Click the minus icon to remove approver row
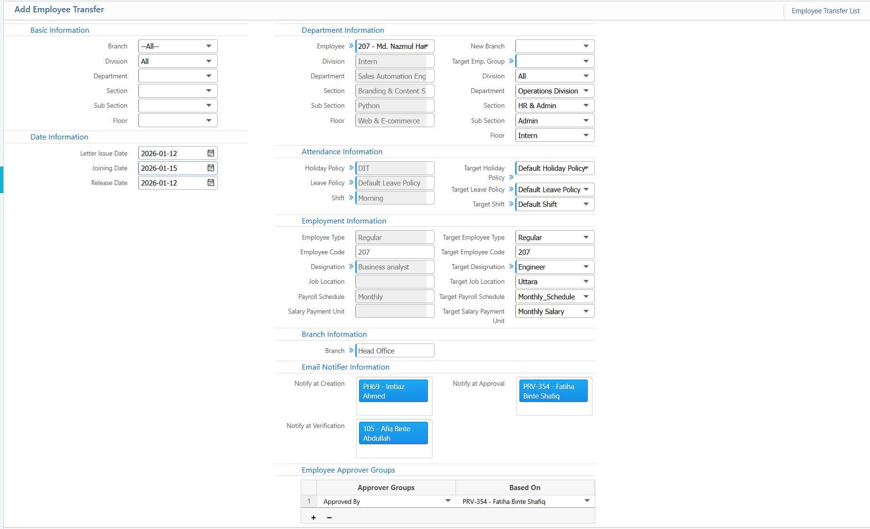The width and height of the screenshot is (870, 529). (x=329, y=518)
